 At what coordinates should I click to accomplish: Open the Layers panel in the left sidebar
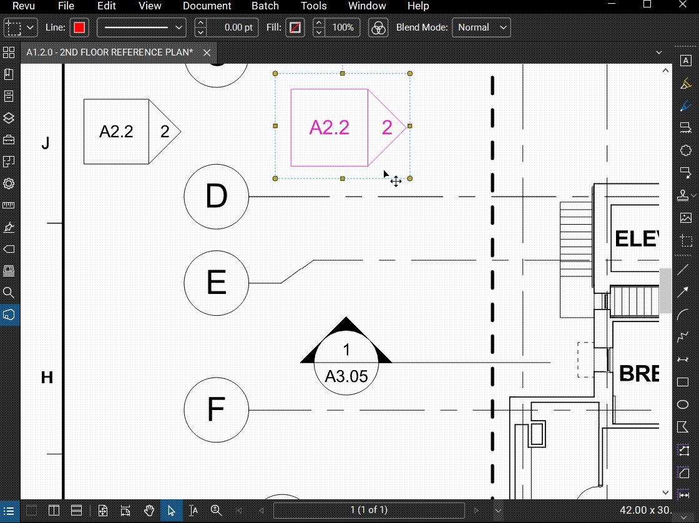(9, 118)
